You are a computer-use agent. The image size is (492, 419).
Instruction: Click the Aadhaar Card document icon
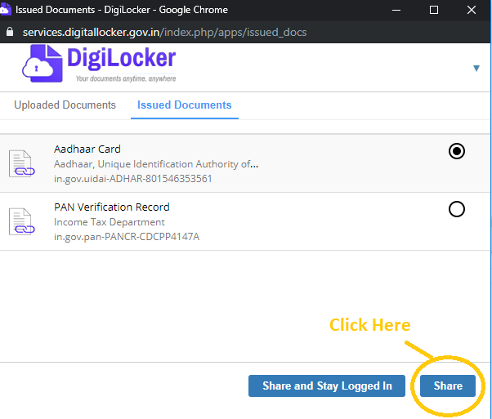pyautogui.click(x=21, y=163)
